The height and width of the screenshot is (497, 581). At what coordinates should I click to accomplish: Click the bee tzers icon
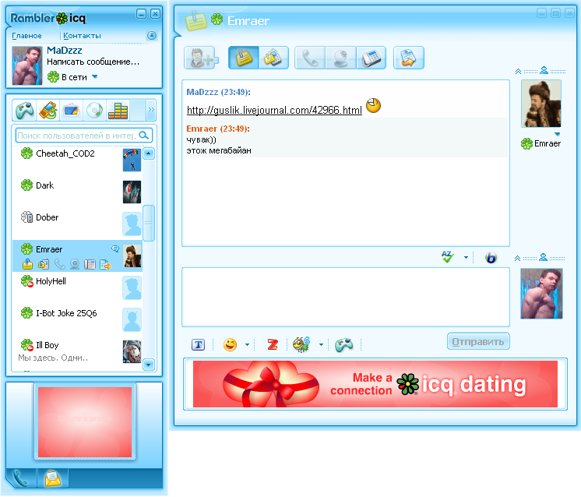(301, 344)
